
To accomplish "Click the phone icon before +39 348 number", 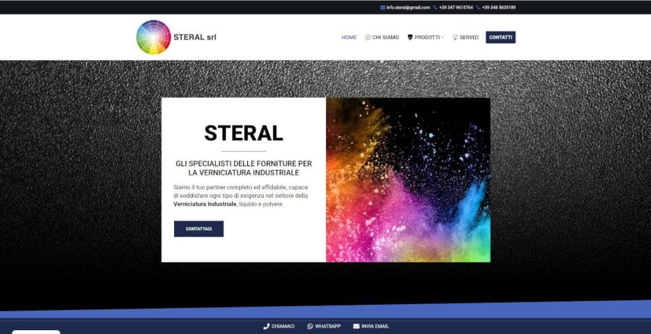I will 479,8.
